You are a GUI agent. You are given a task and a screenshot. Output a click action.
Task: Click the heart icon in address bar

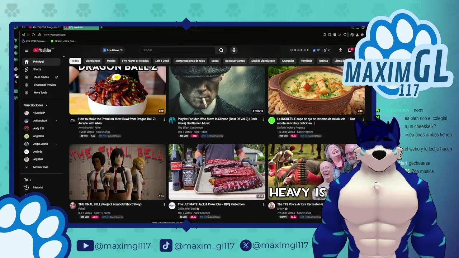(x=345, y=35)
